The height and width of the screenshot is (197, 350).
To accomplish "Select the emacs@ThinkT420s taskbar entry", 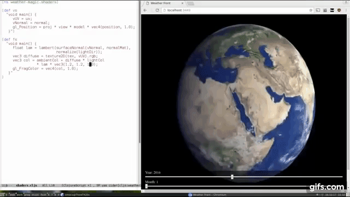I will (x=75, y=195).
